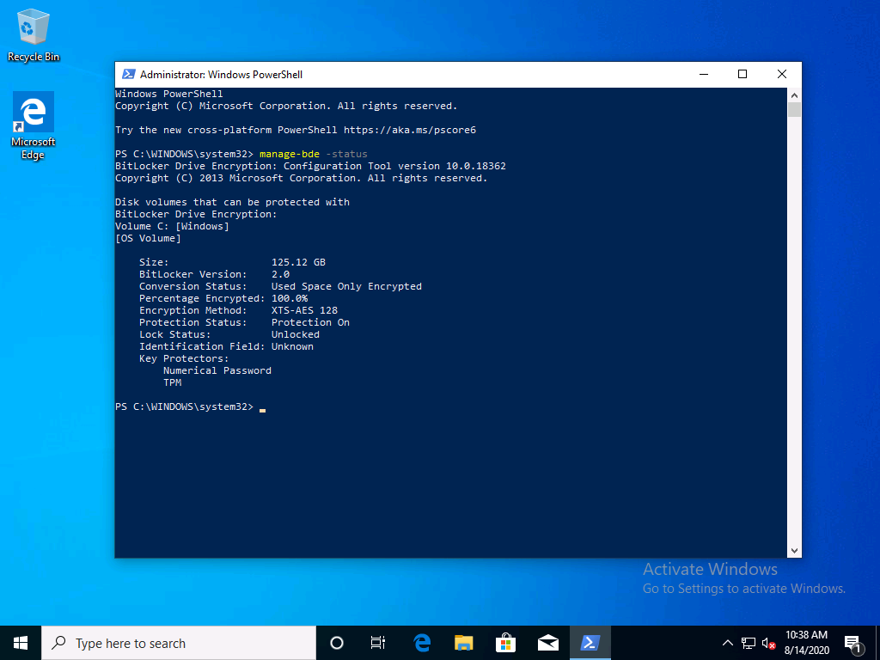Click Used Space Only Encrypted text
The image size is (880, 660).
[347, 286]
